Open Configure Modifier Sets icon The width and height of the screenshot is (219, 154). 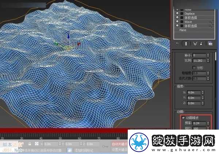[210, 44]
